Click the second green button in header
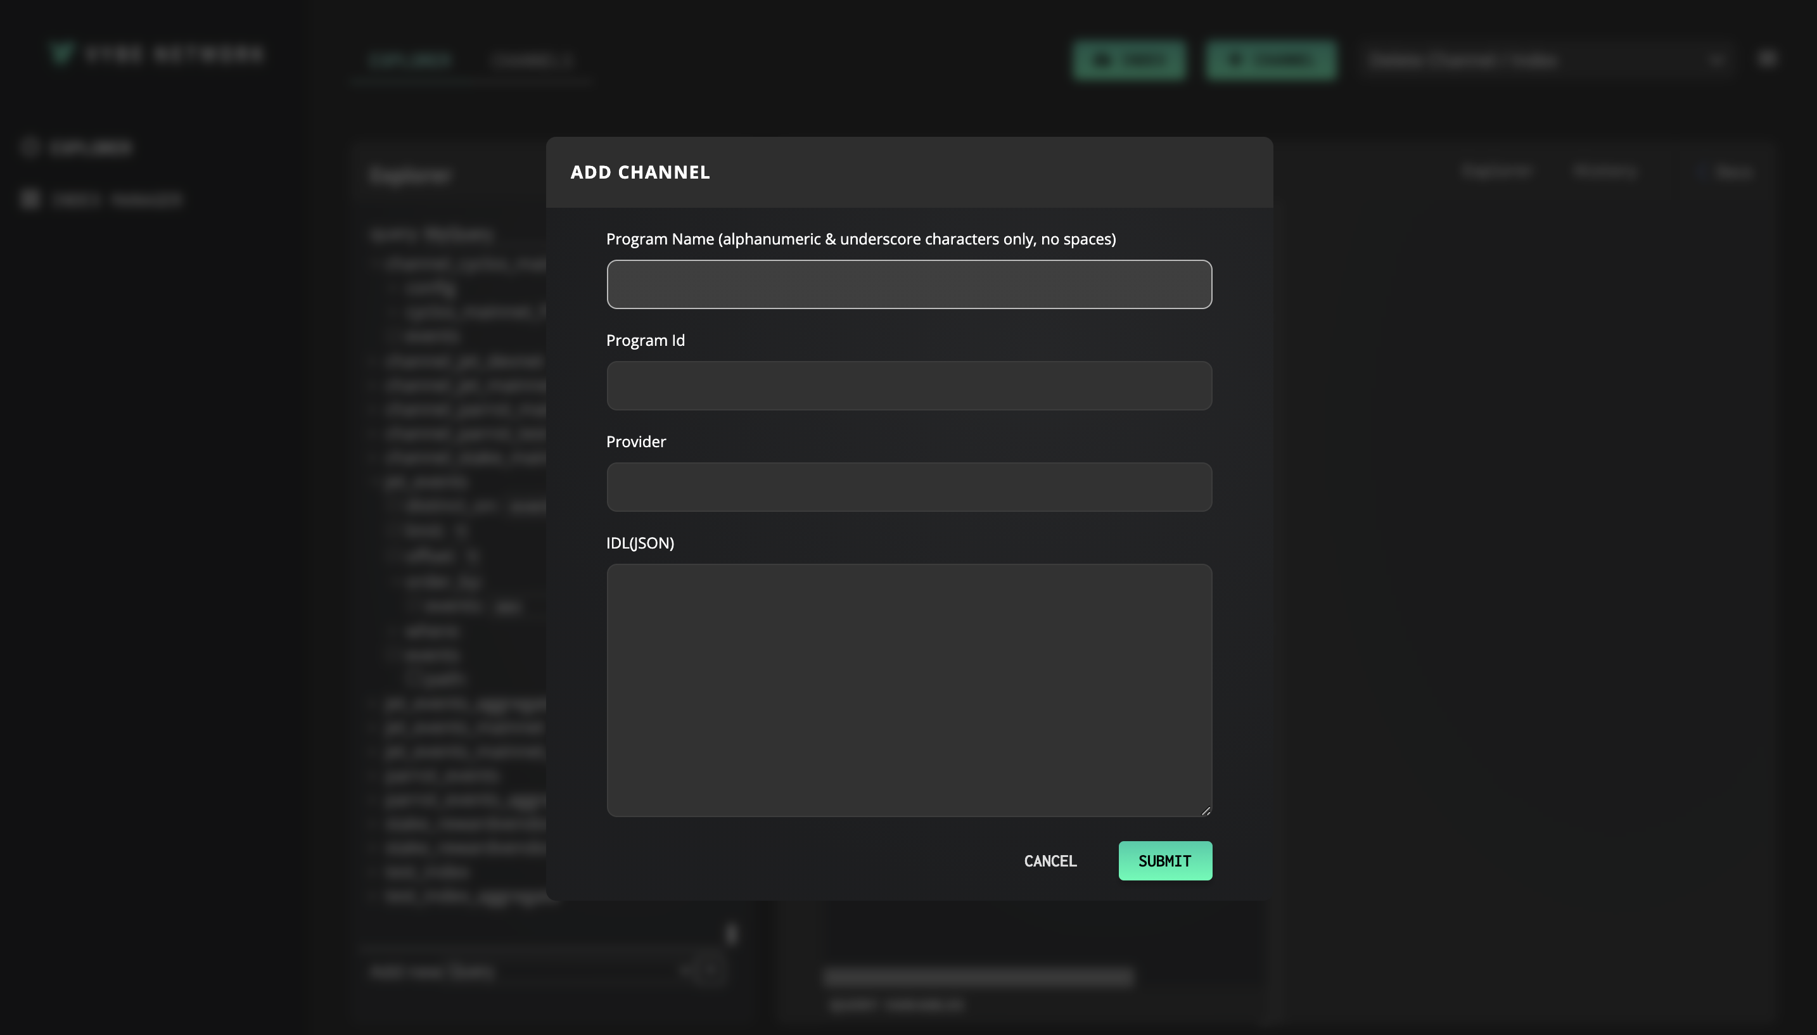Screen dimensions: 1817x1035 pyautogui.click(x=1270, y=60)
